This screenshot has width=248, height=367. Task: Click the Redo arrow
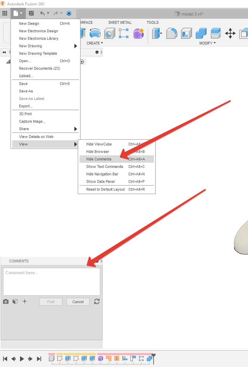[x=56, y=13]
